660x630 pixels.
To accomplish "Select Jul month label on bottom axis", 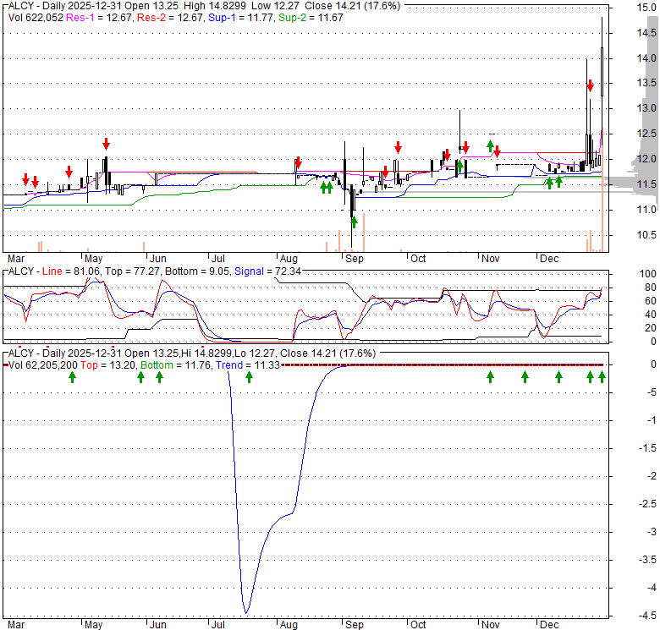I will coord(217,624).
